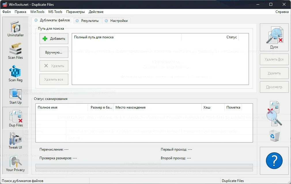Image resolution: width=291 pixels, height=184 pixels.
Task: Open the Uninstaller tool in sidebar
Action: [16, 29]
